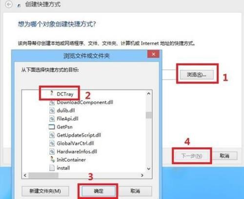Click the 下一步(N) next button

tap(192, 156)
